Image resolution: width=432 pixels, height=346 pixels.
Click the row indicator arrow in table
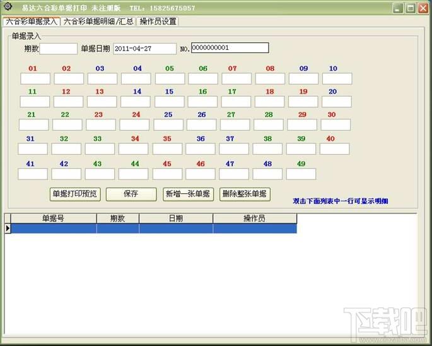click(x=8, y=229)
